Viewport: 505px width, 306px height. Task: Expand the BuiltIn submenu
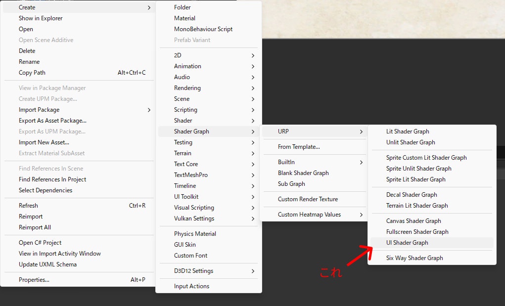tap(315, 162)
